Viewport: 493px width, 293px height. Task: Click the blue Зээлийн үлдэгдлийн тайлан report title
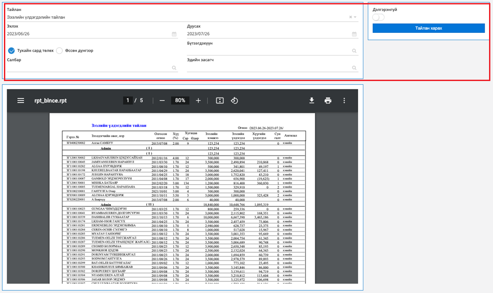pos(119,126)
